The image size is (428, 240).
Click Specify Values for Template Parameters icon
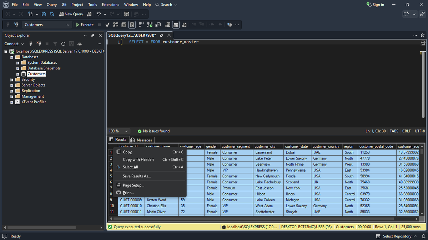pyautogui.click(x=230, y=25)
